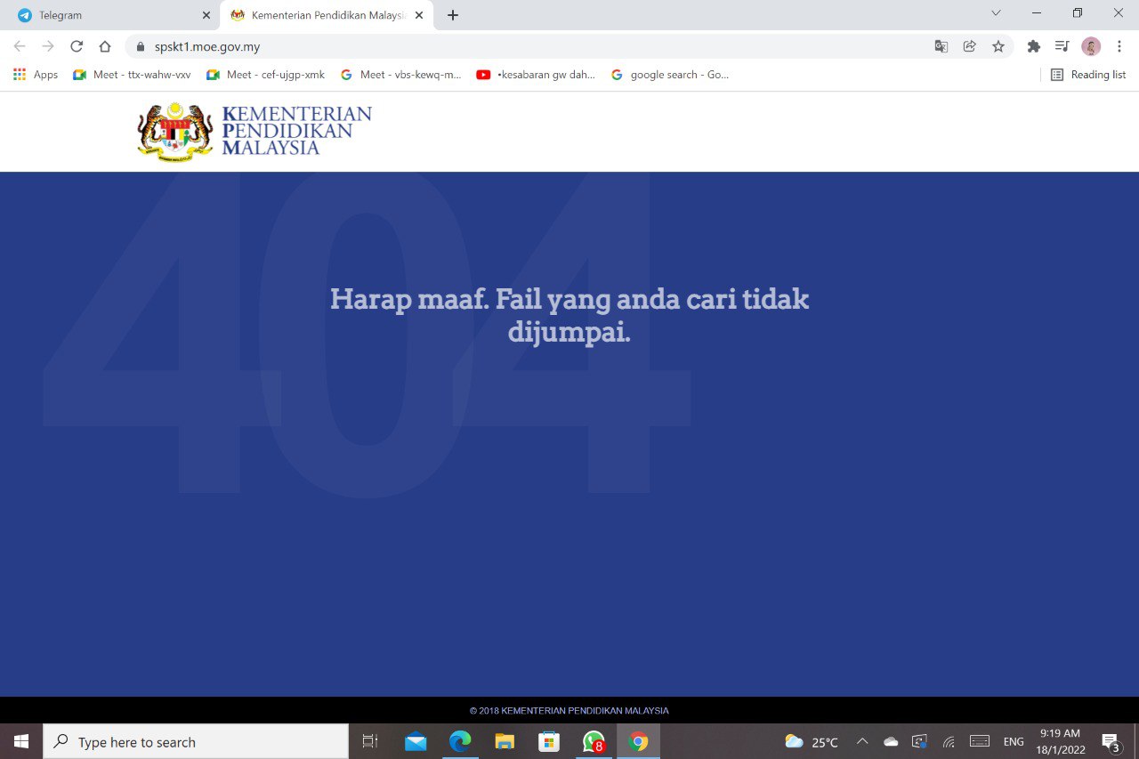This screenshot has height=759, width=1139.
Task: Share this page via the share icon
Action: tap(970, 46)
